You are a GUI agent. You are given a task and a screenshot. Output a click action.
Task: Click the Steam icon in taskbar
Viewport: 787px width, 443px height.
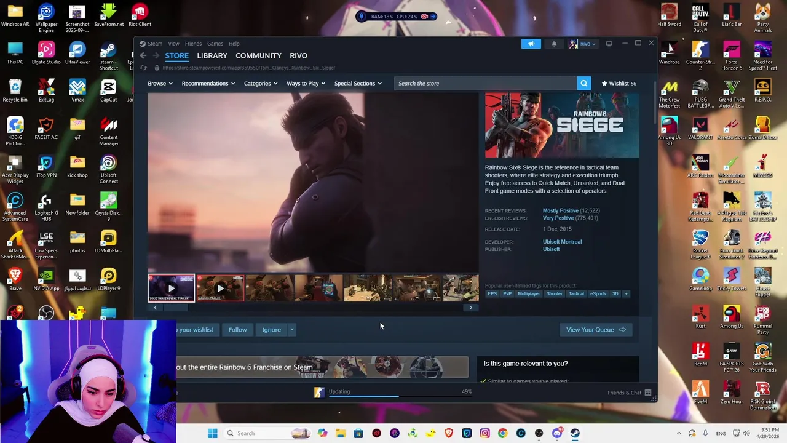click(x=575, y=433)
